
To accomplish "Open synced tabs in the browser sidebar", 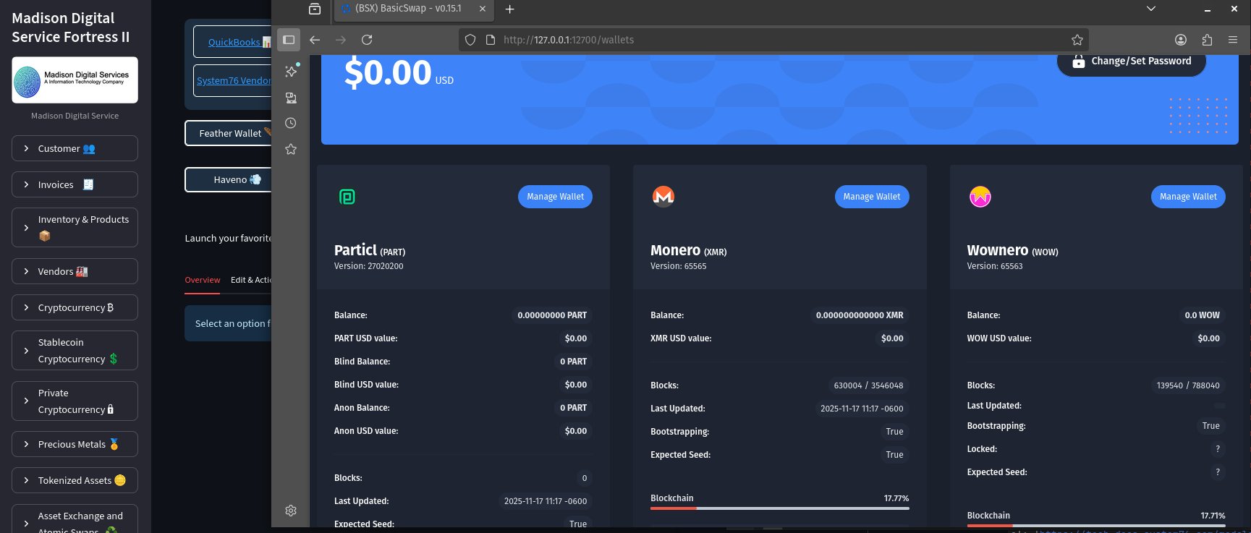I will coord(291,98).
